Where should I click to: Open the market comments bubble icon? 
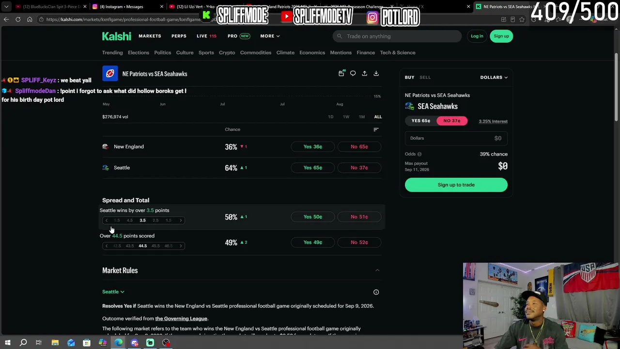coord(353,73)
